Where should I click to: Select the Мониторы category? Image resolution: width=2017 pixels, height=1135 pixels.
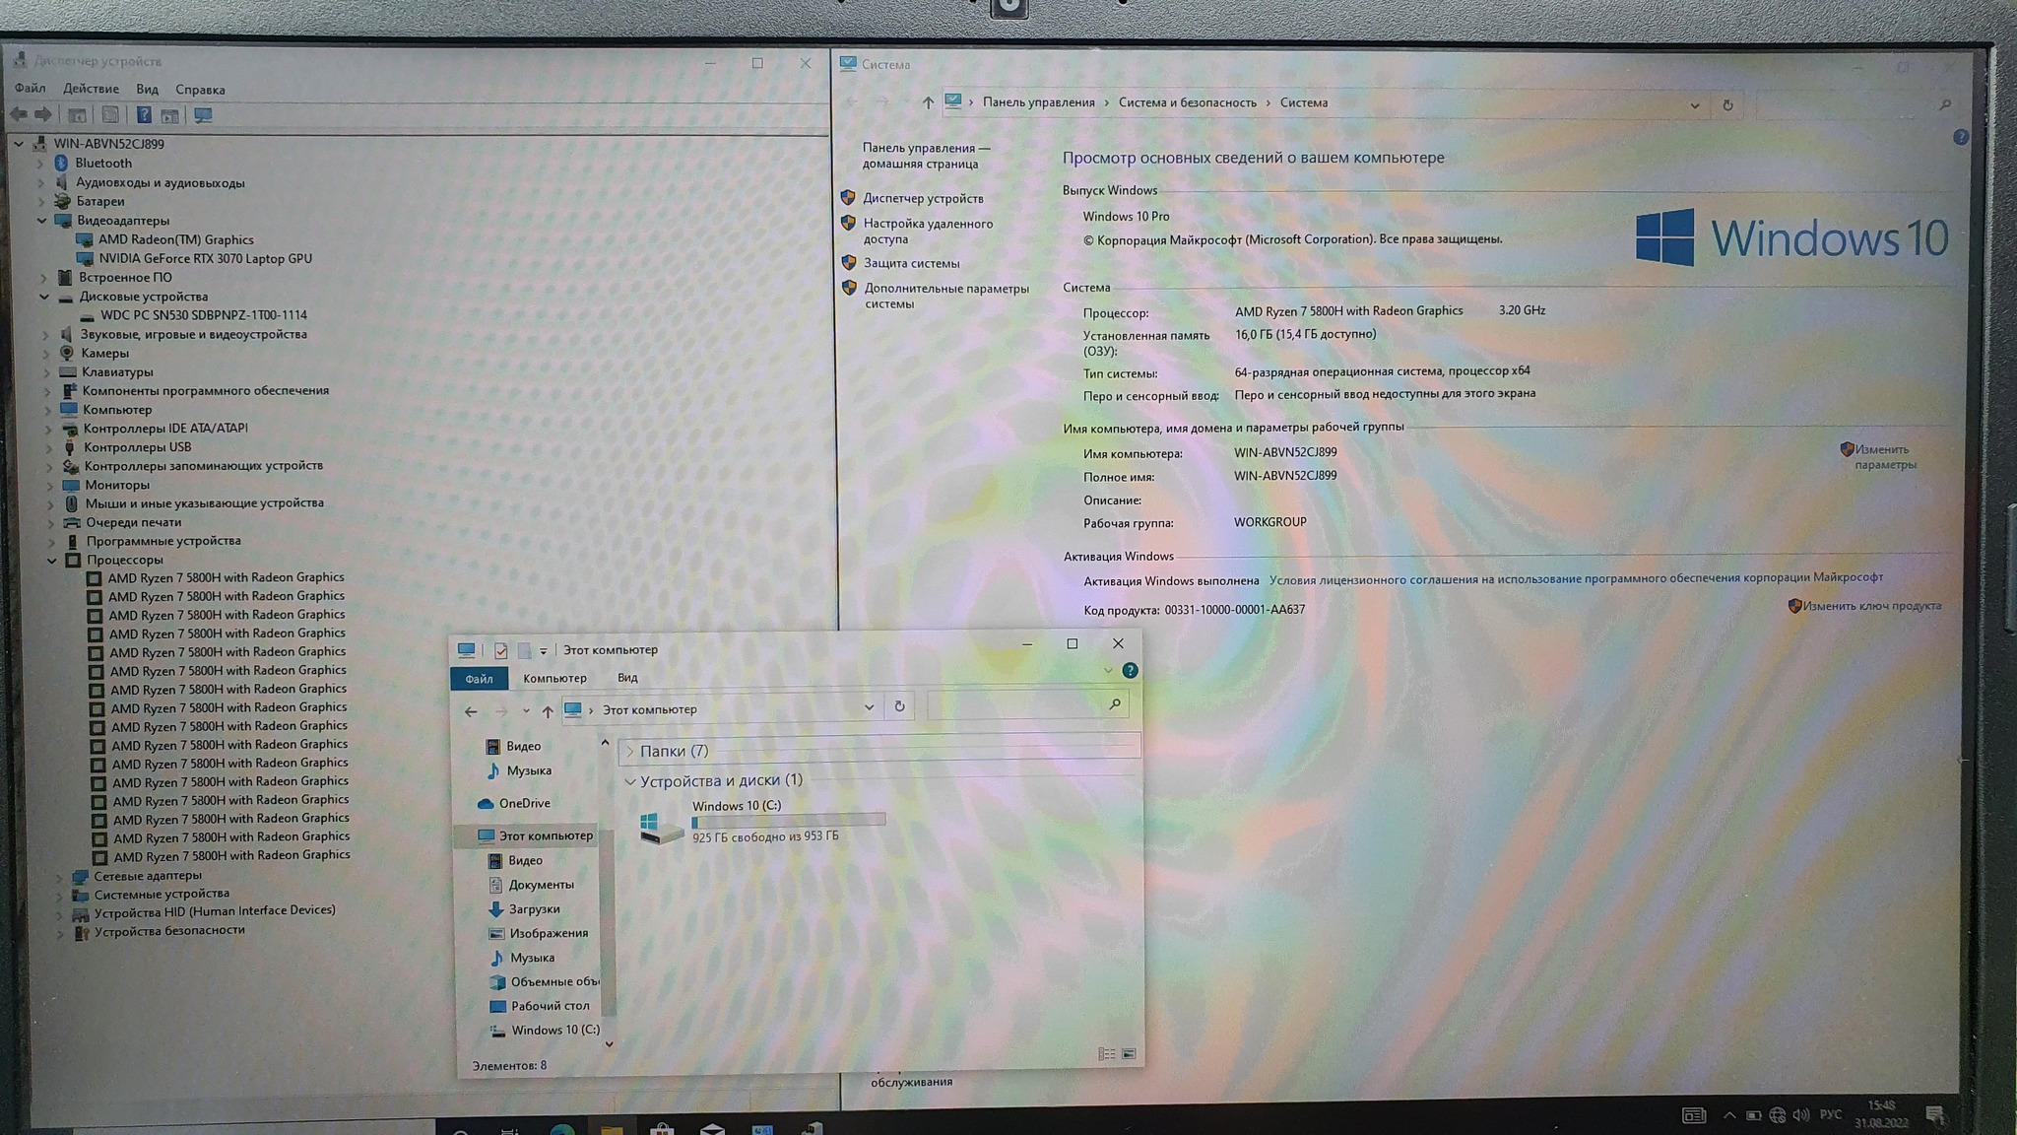(116, 485)
